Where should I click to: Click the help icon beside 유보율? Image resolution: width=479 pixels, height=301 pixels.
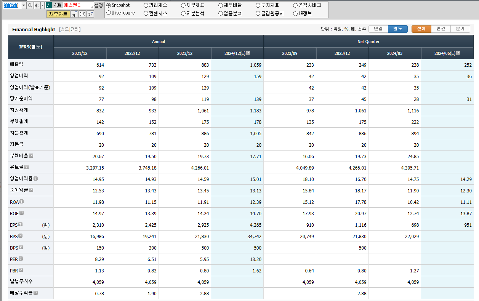(x=27, y=167)
